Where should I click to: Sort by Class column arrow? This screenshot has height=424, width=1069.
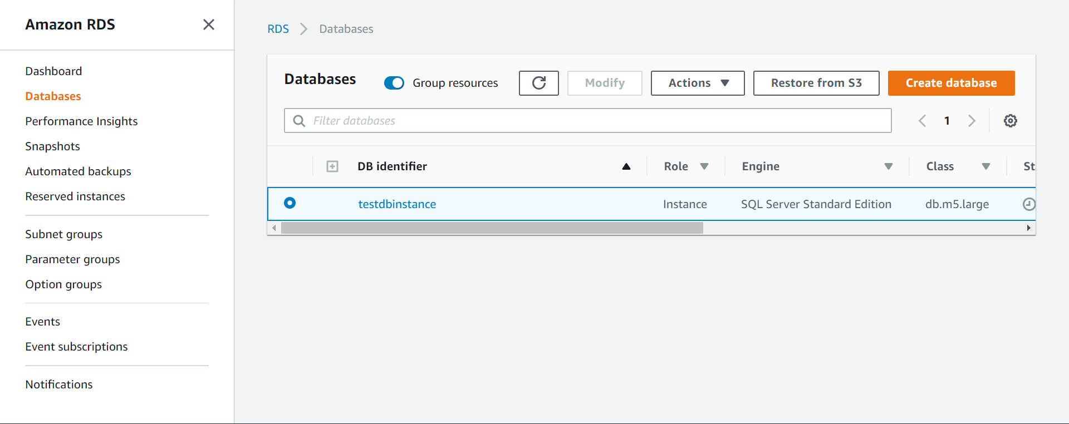coord(986,166)
